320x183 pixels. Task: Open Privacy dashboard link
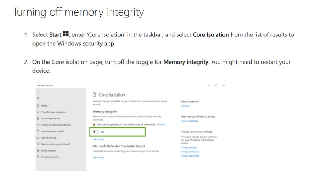190,152
